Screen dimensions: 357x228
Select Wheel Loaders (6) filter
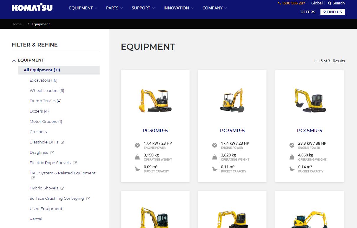[x=47, y=91]
